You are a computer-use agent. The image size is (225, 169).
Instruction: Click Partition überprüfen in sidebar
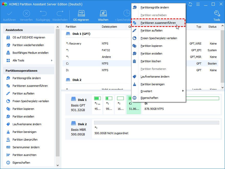25,140
